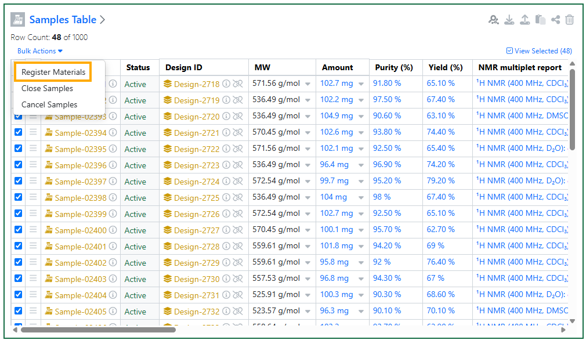
Task: Click unlink icon beside Design-2731
Action: pyautogui.click(x=238, y=295)
